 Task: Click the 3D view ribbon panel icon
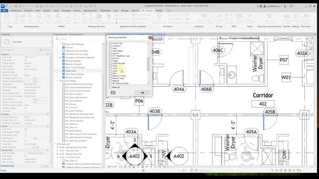219,16
